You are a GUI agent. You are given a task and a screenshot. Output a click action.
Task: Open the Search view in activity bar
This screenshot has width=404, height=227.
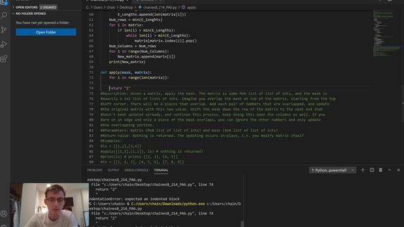coord(4,16)
